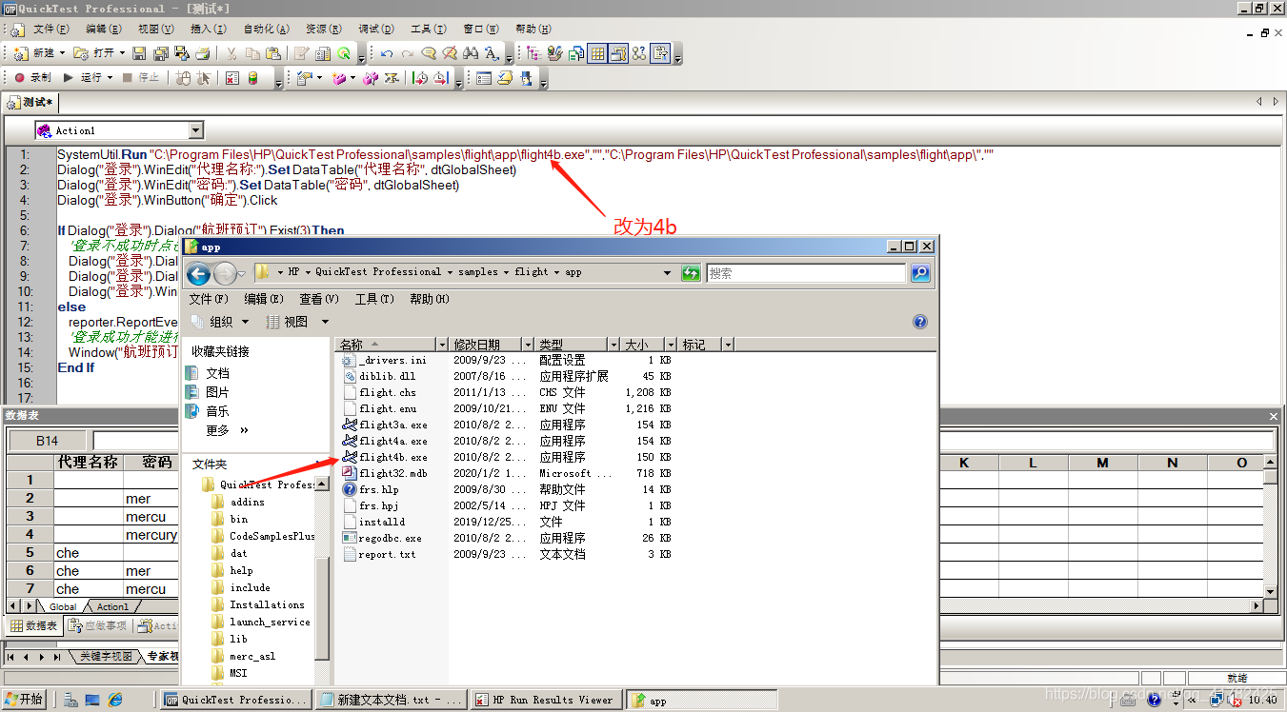Click the Redo arrow icon

click(x=408, y=53)
